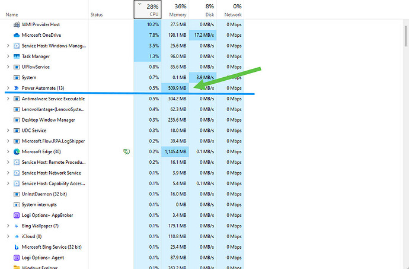Select the 179.1 MB Bing Wallpaper memory cell

coord(175,226)
